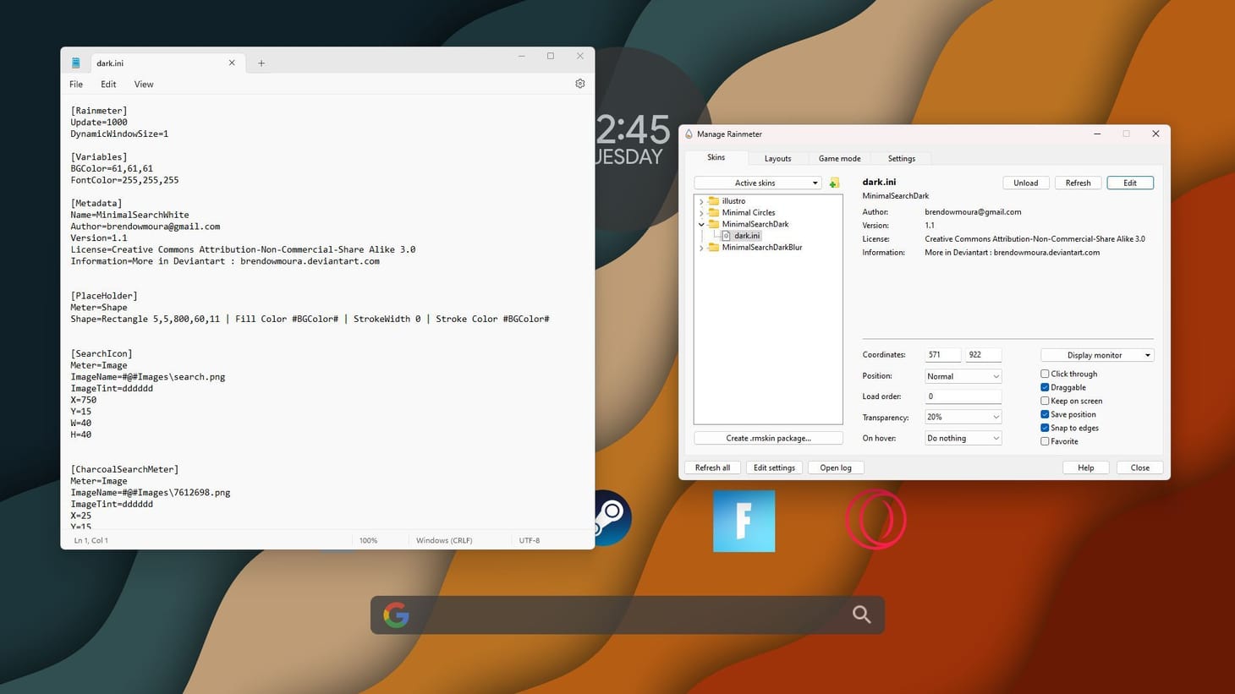This screenshot has width=1235, height=694.
Task: Click Create .rmskin package
Action: (x=767, y=438)
